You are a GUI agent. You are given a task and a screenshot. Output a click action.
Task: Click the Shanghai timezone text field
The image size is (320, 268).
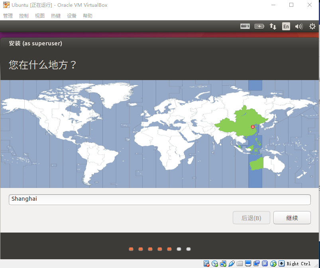click(159, 200)
